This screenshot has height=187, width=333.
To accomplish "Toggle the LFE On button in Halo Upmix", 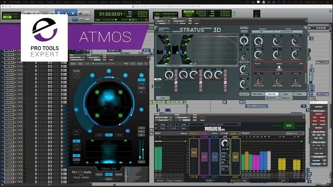I will click(x=141, y=80).
